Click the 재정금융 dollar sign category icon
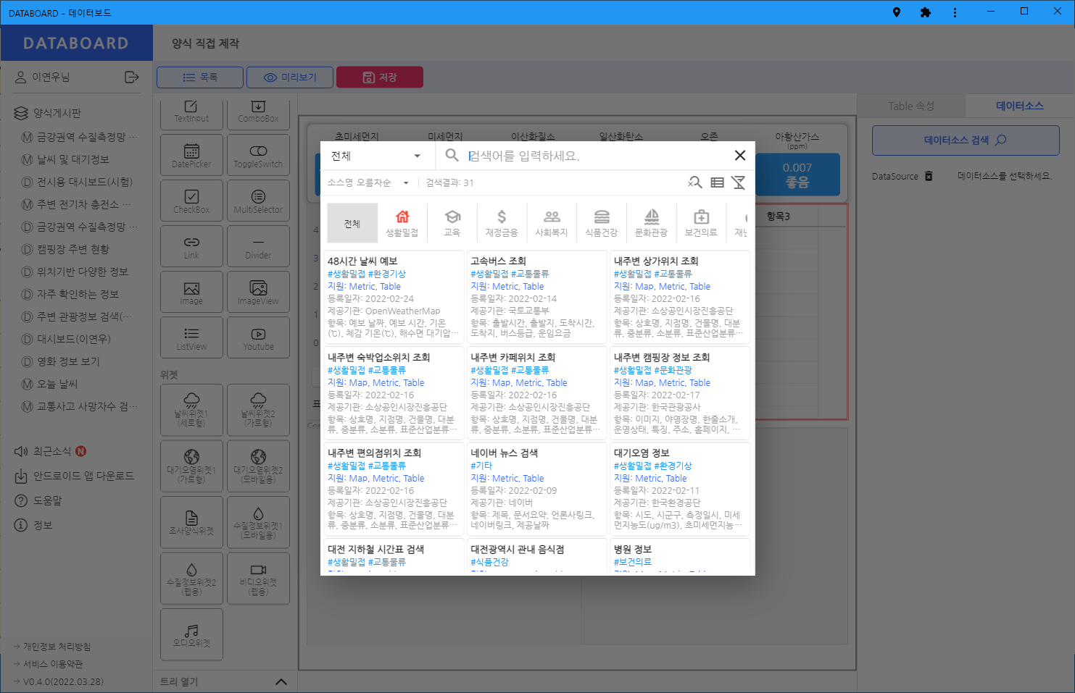Screen dimensions: 1075x693 (501, 222)
